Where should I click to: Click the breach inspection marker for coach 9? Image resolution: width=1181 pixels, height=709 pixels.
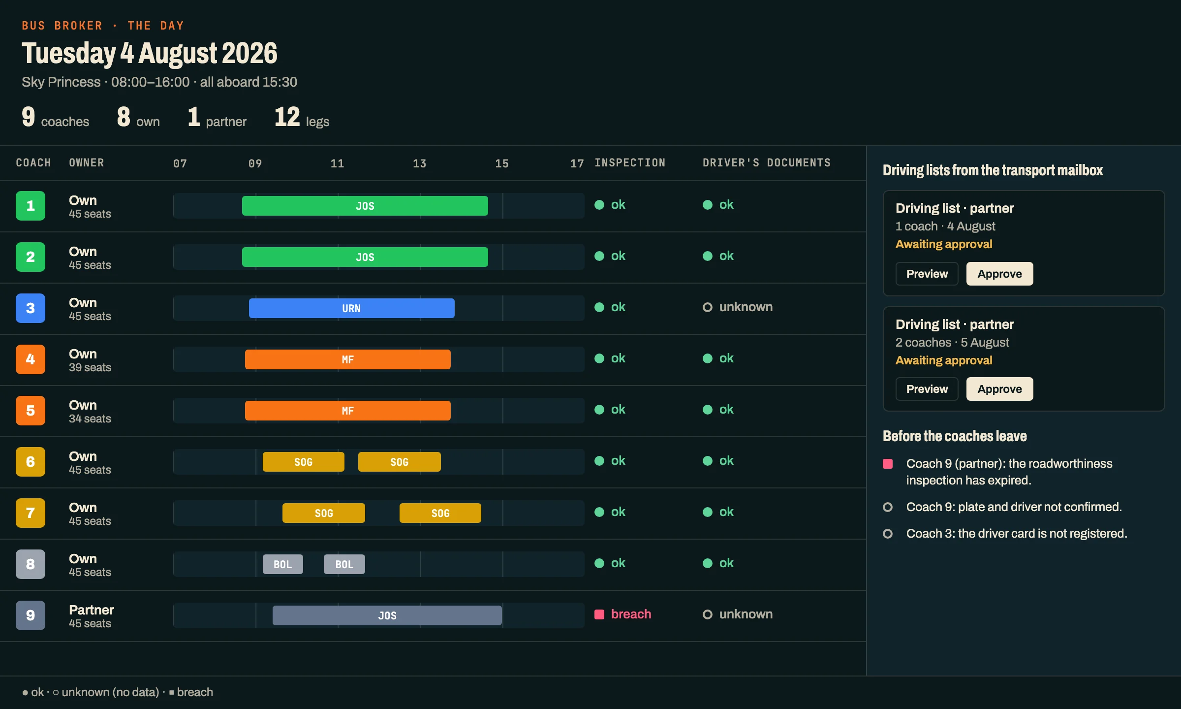point(599,614)
